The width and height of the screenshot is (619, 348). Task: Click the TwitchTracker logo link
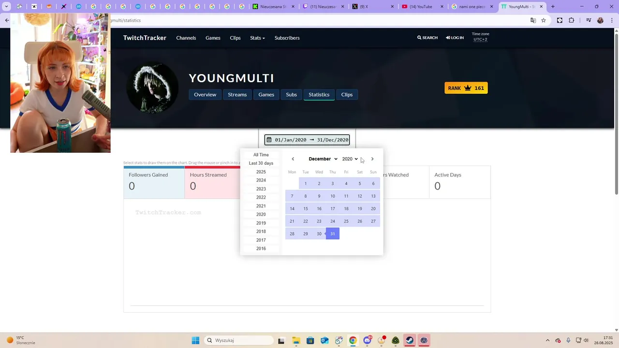point(145,38)
